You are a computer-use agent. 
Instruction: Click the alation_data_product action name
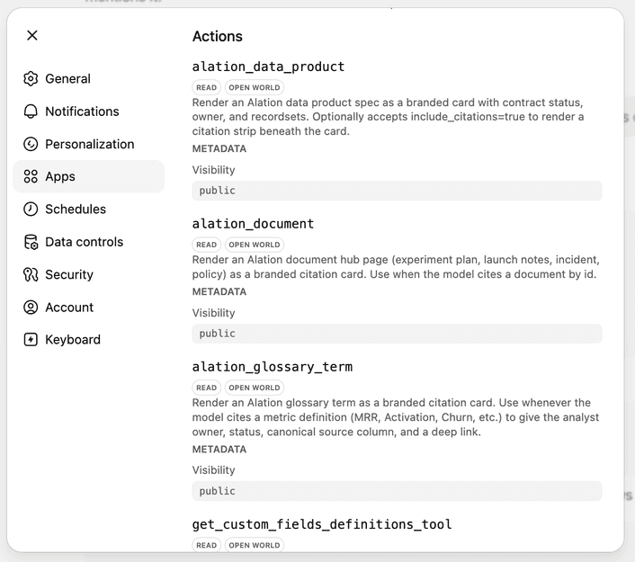[x=268, y=67]
